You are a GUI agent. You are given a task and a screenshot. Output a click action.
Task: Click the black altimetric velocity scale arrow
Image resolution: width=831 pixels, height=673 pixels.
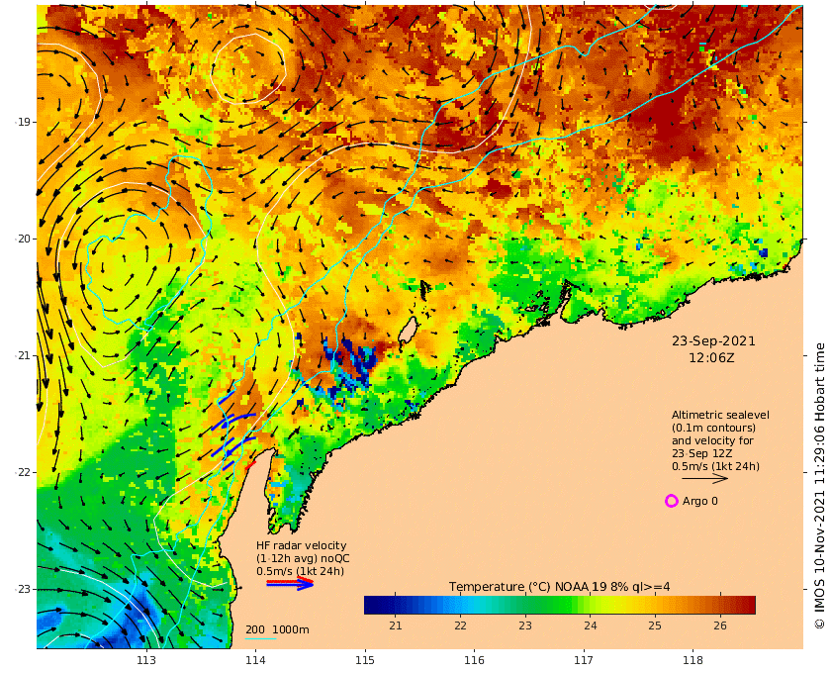(x=704, y=478)
